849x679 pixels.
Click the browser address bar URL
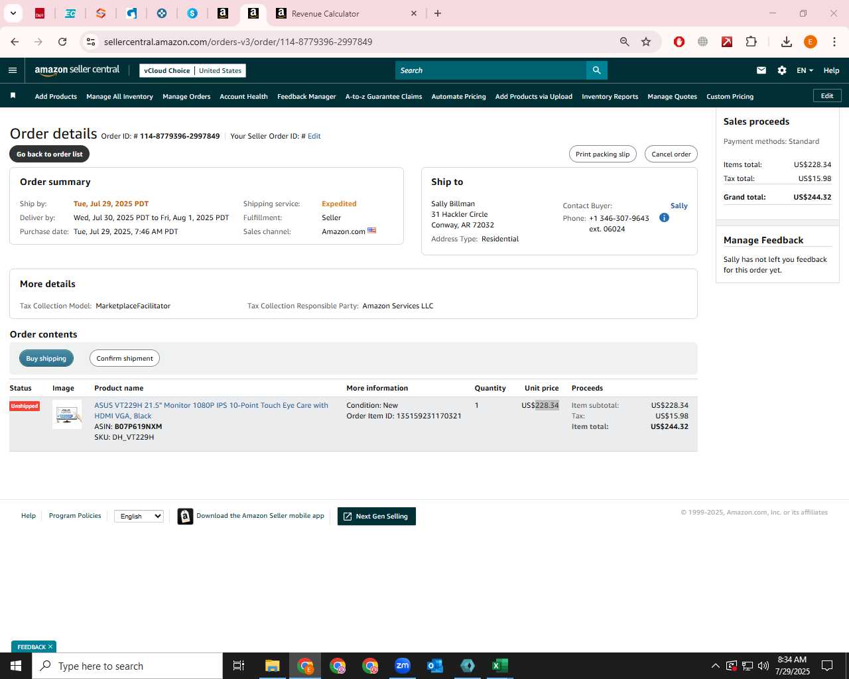point(238,42)
